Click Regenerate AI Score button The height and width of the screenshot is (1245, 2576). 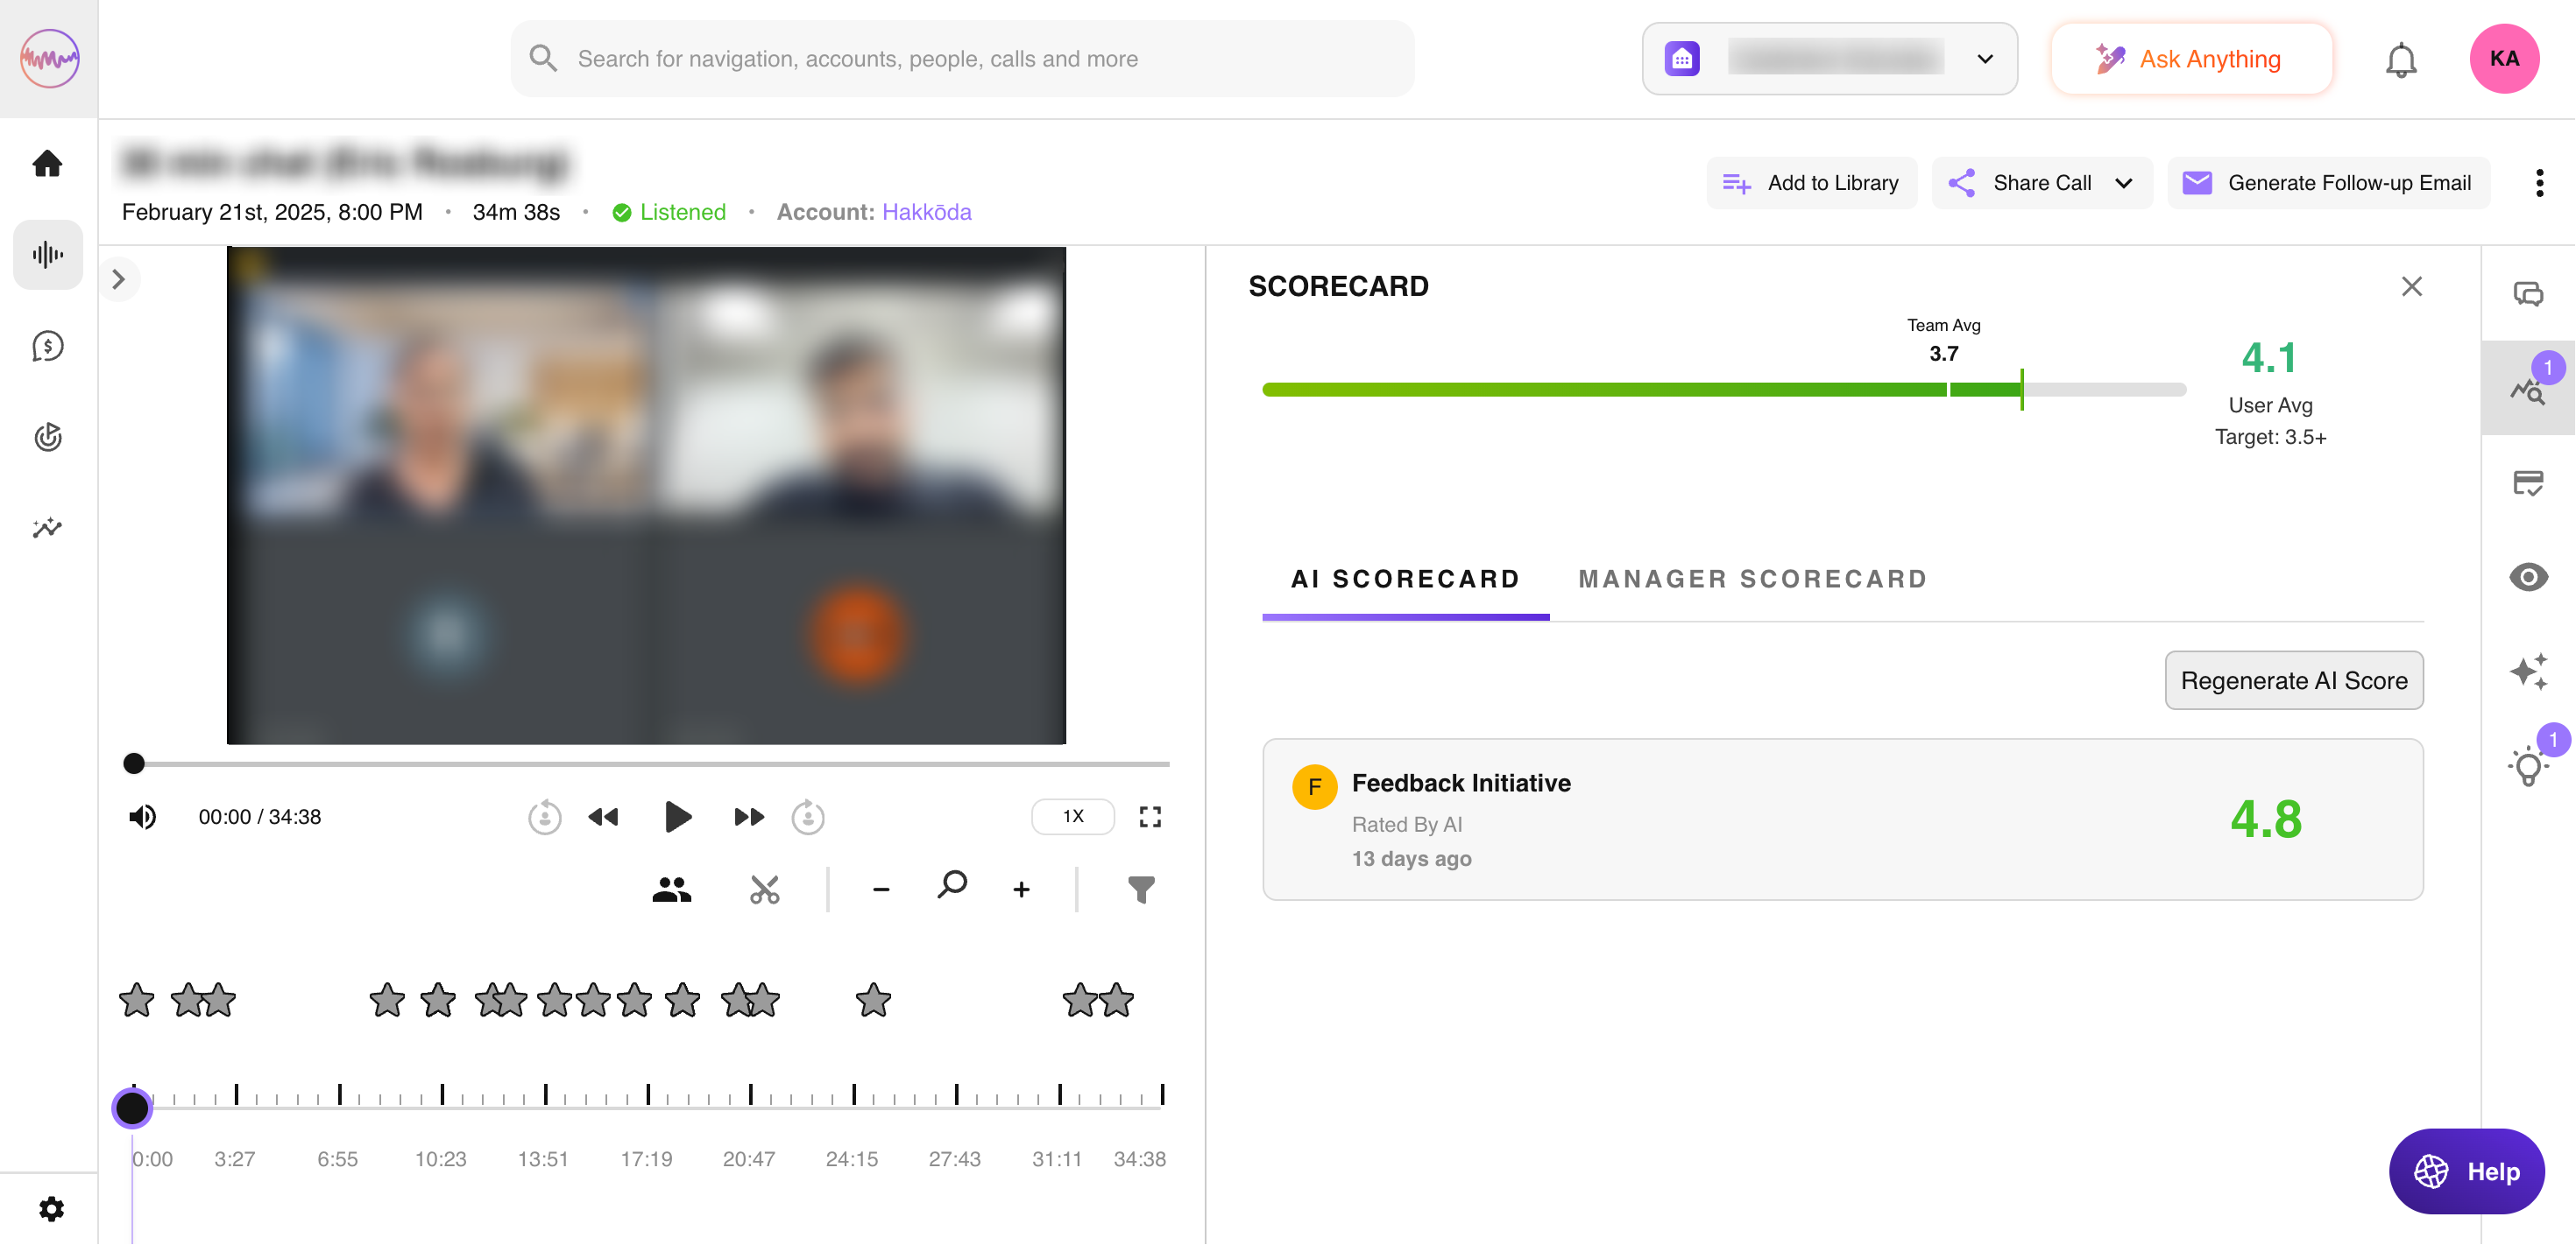[x=2293, y=680]
